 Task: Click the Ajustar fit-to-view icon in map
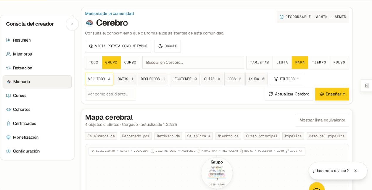click(287, 151)
